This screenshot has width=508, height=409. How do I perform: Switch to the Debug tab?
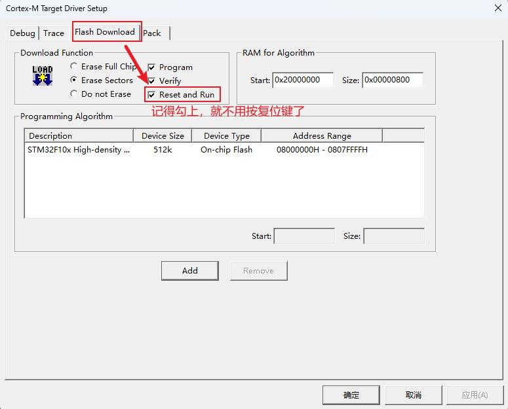tap(22, 33)
